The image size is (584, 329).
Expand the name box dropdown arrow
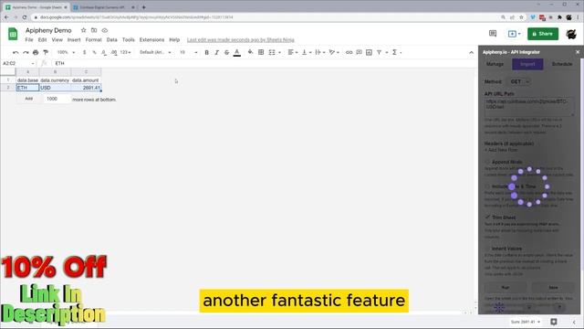(x=33, y=63)
